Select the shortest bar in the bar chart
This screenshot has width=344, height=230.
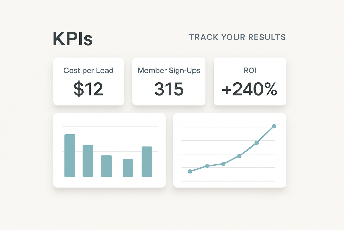pos(128,168)
